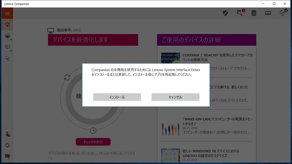Screen dimensions: 292x164
Task: Open the user account icon in sidebar
Action: click(8, 134)
